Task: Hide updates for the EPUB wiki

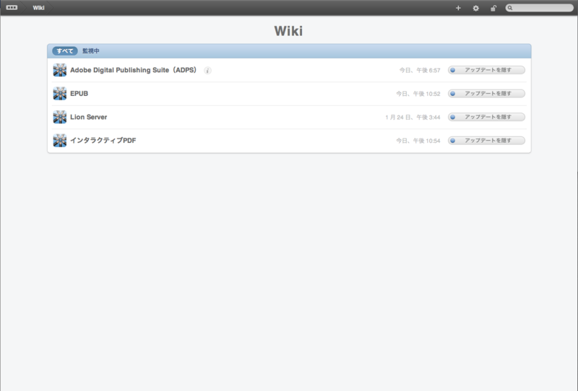Action: [x=486, y=94]
